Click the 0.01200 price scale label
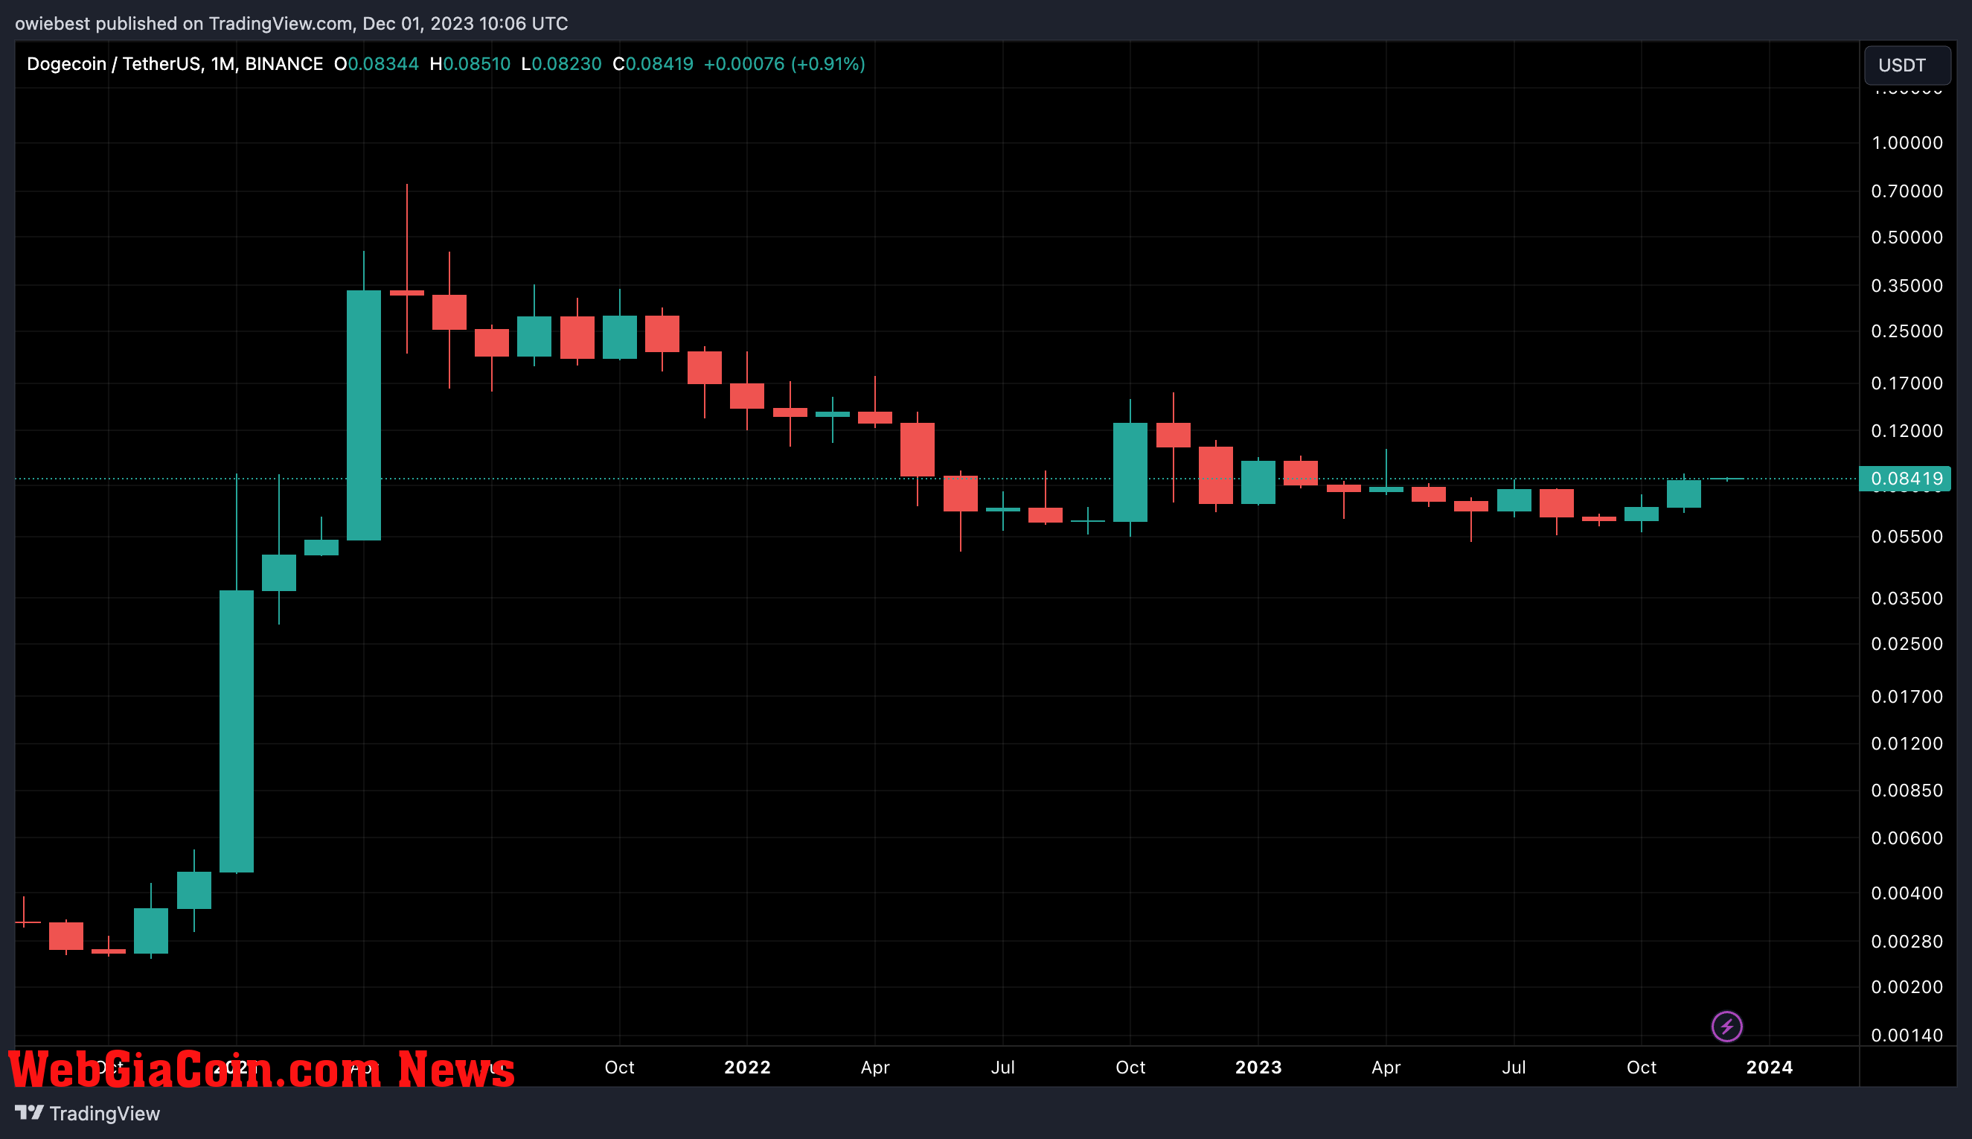The width and height of the screenshot is (1972, 1139). pyautogui.click(x=1907, y=743)
